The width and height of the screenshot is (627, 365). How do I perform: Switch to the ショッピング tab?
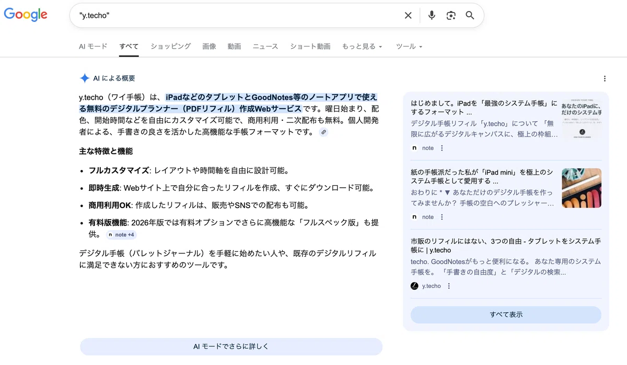171,47
